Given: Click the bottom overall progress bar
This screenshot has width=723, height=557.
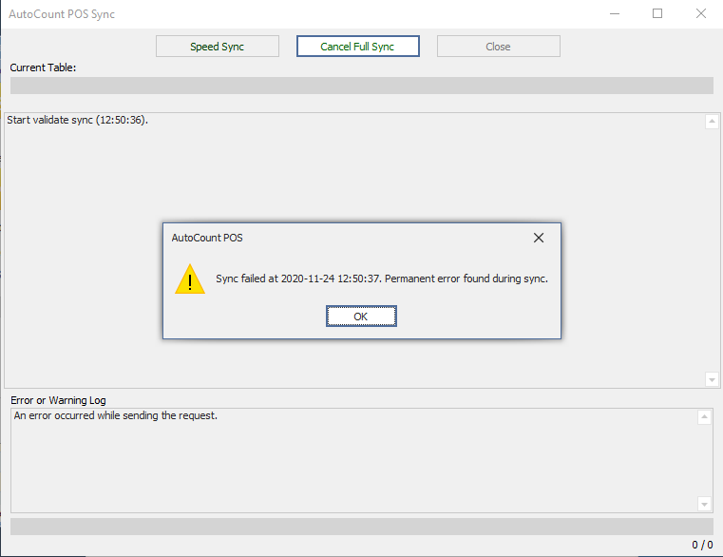Looking at the screenshot, I should (361, 527).
